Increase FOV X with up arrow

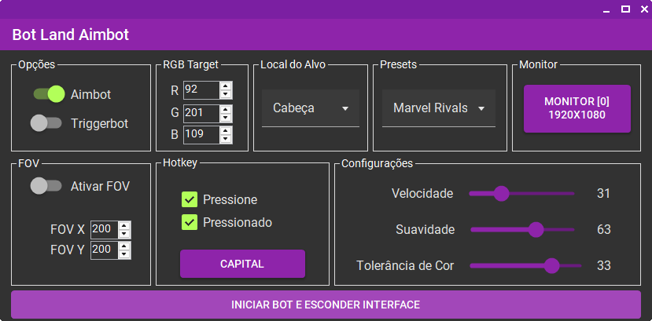click(x=124, y=225)
